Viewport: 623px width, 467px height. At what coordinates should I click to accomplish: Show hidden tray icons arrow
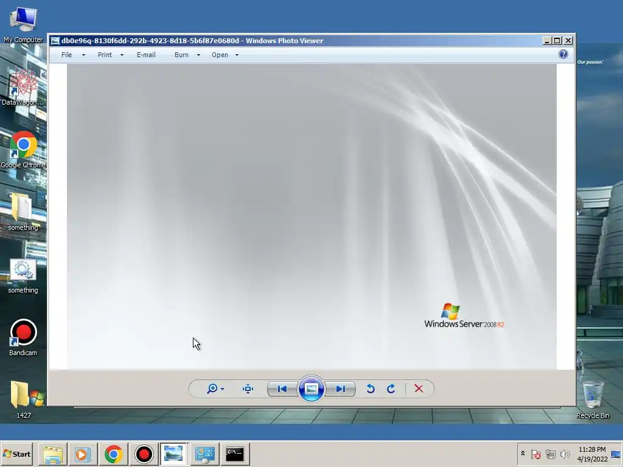(523, 454)
